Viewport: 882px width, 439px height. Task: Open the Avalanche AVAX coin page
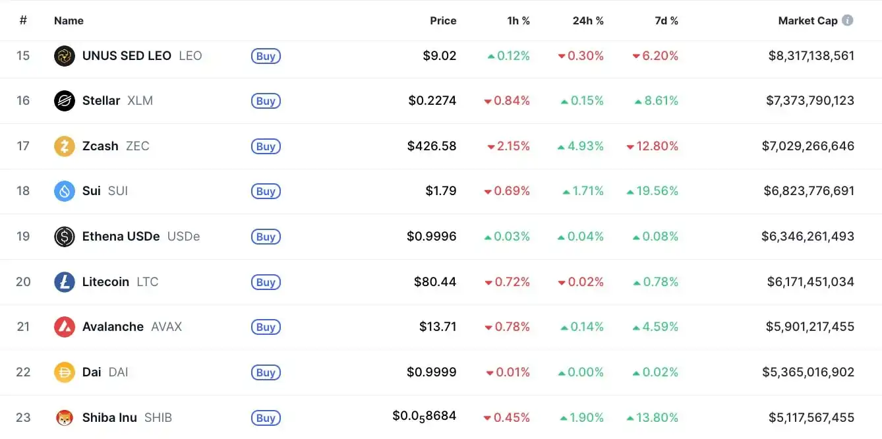[113, 326]
